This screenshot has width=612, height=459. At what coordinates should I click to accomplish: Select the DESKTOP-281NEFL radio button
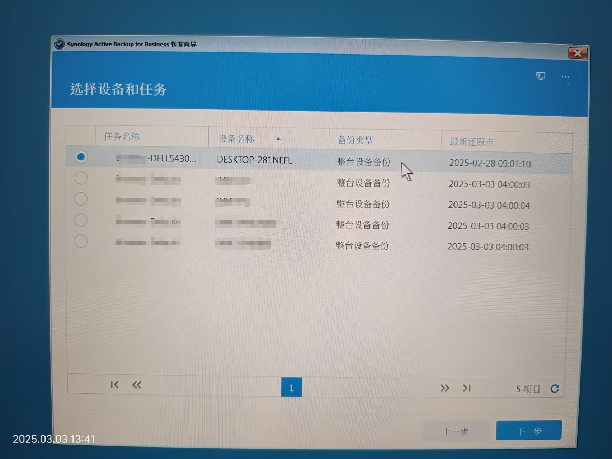coord(81,157)
